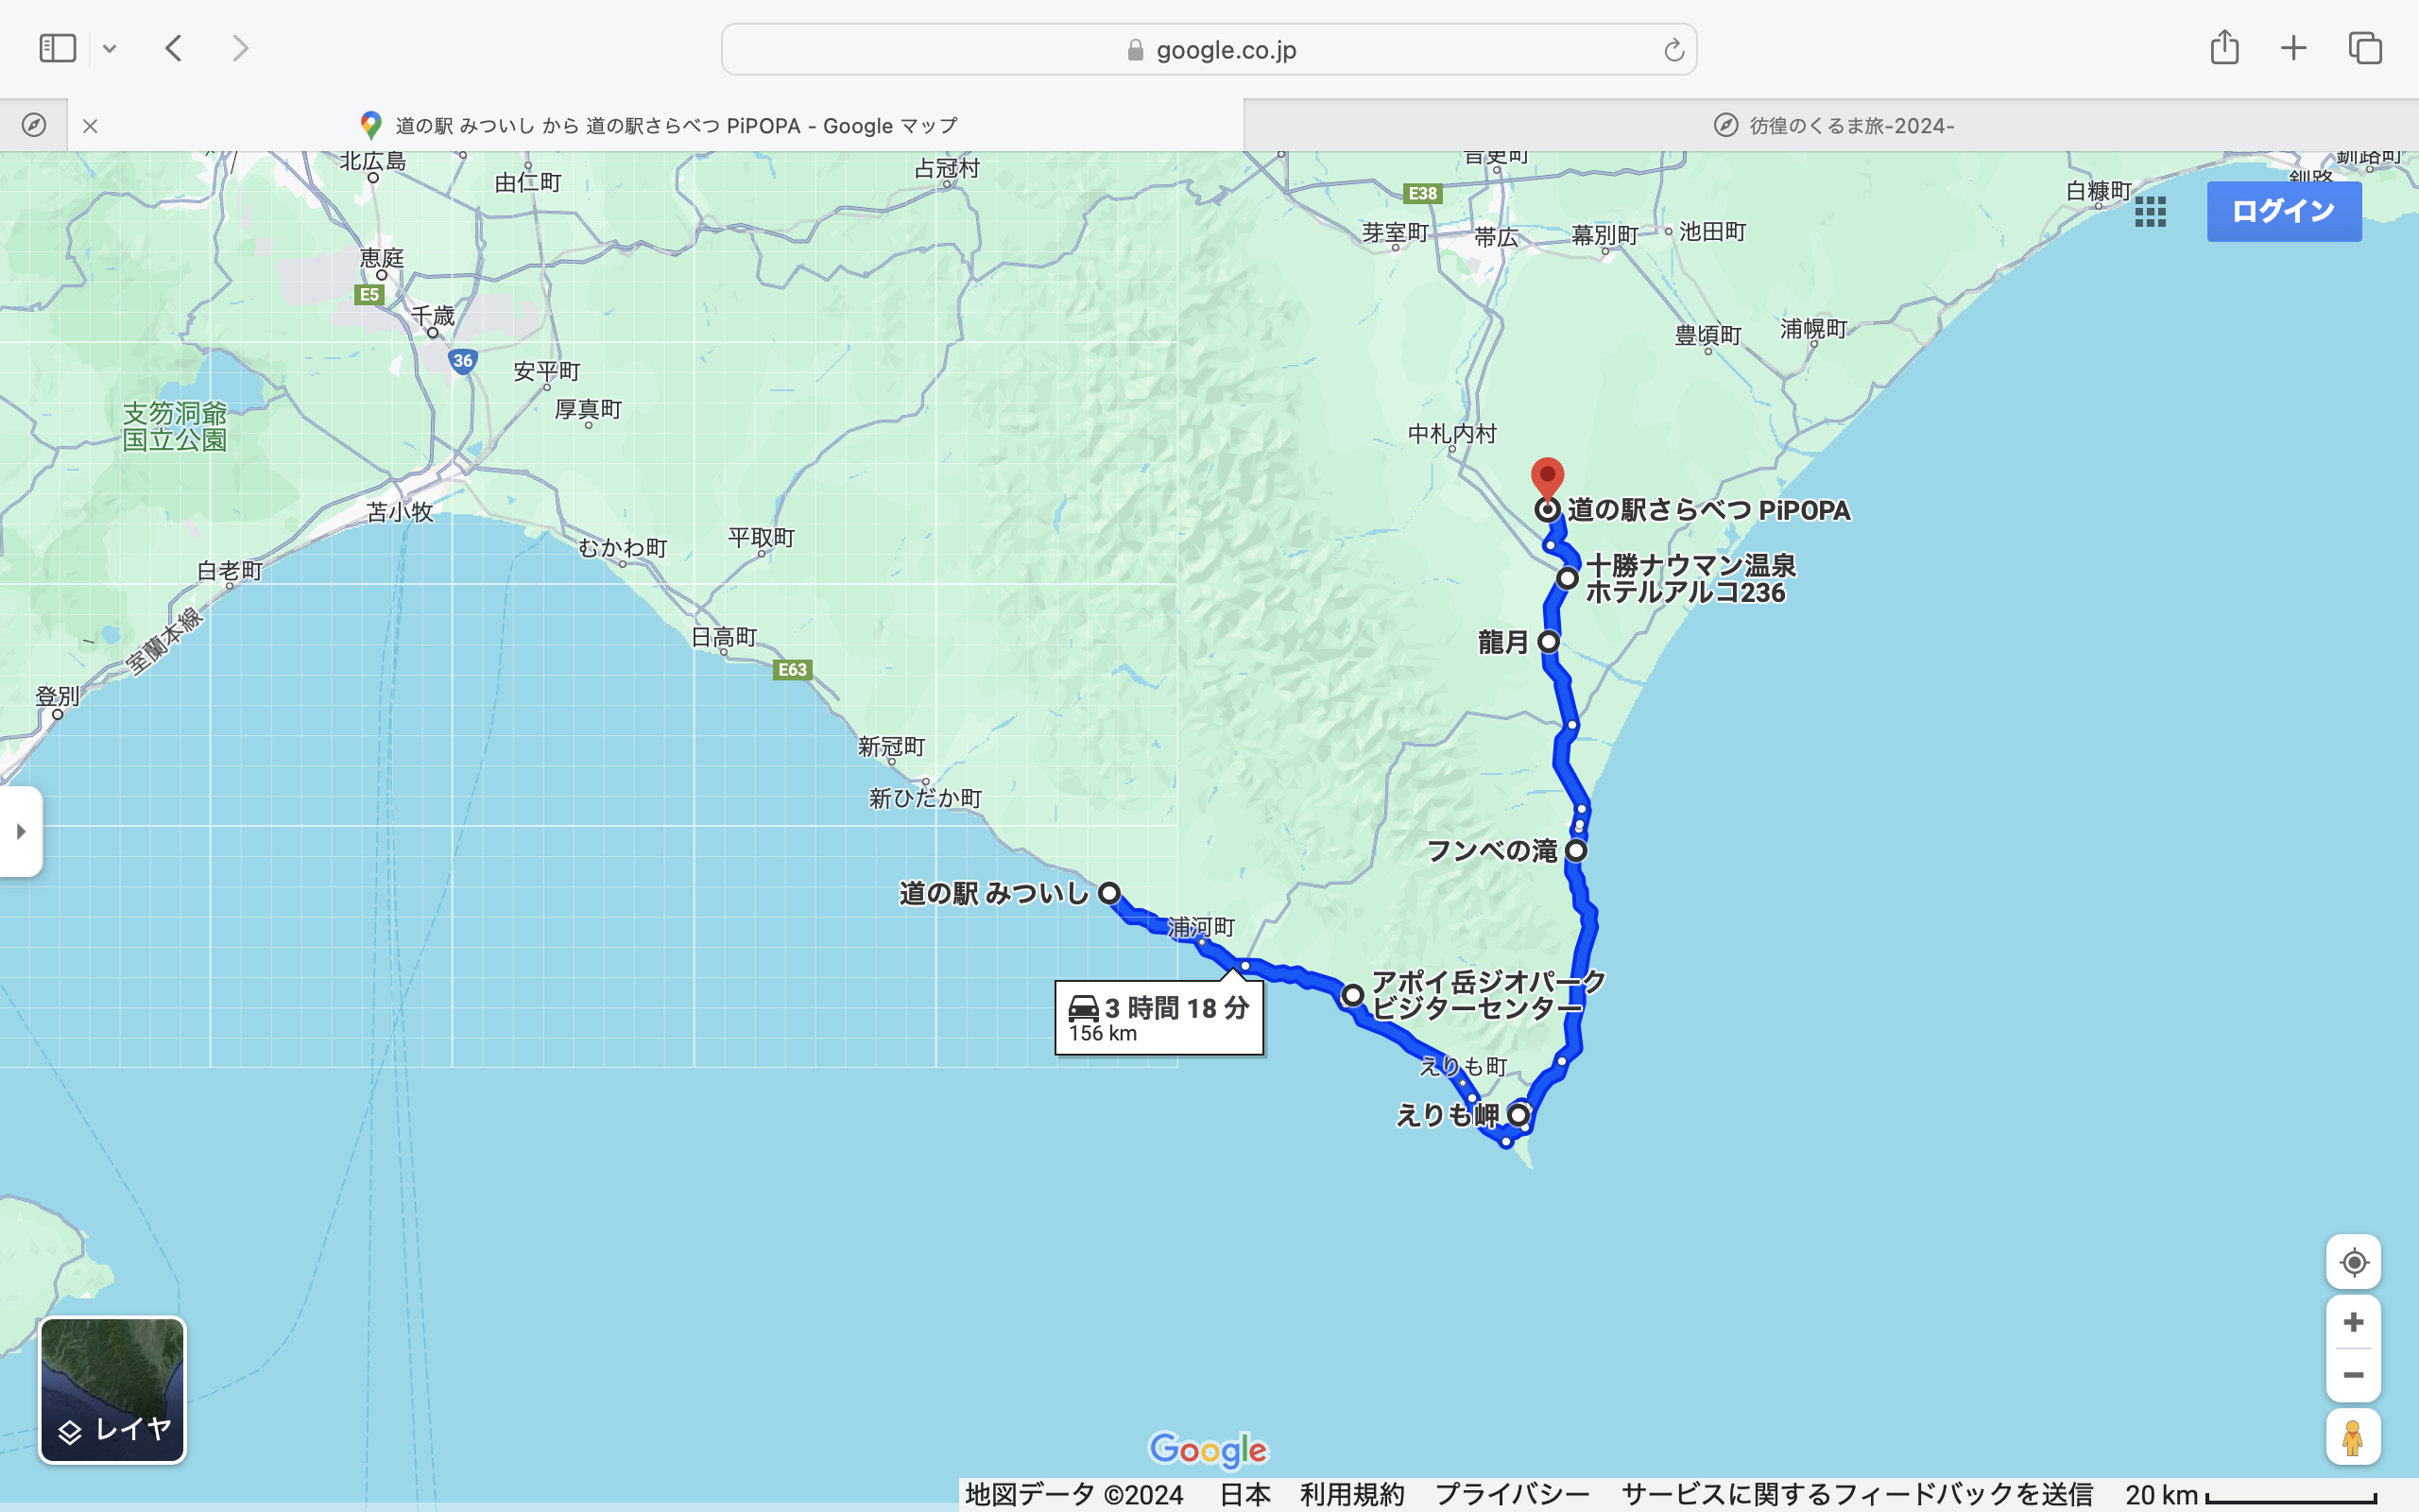2419x1512 pixels.
Task: Open the Google apps grid icon
Action: (x=2150, y=211)
